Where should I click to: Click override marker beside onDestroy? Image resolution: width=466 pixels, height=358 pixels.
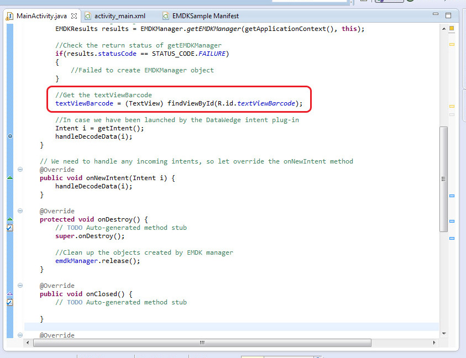point(9,220)
